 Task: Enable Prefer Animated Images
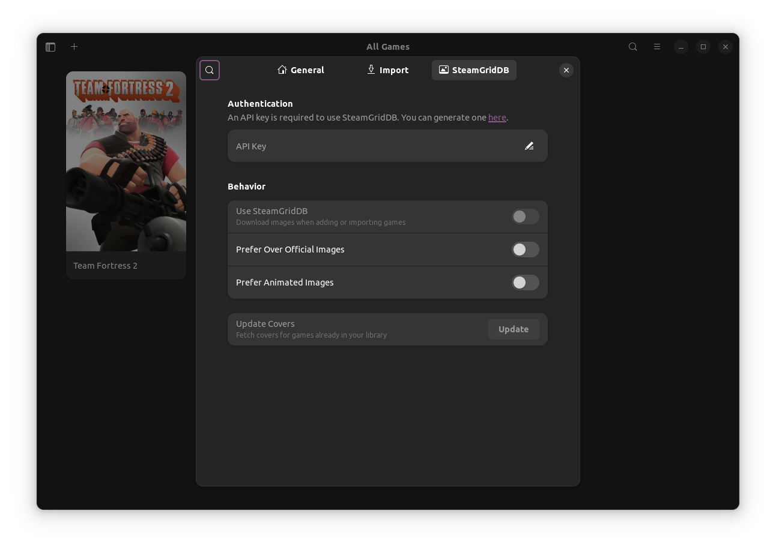[525, 282]
